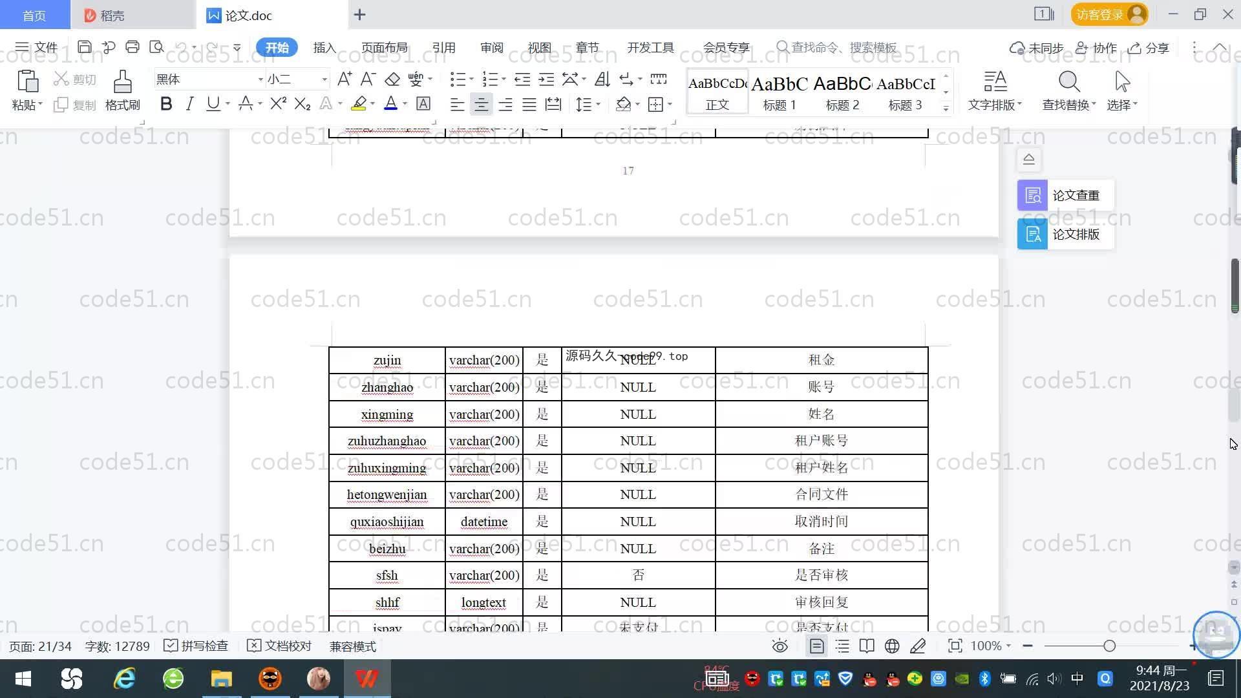Open the font size dropdown
This screenshot has height=698, width=1241.
324,79
